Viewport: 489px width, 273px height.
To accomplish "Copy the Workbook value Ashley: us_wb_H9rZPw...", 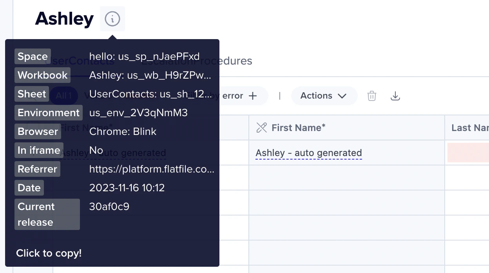I will [x=150, y=75].
